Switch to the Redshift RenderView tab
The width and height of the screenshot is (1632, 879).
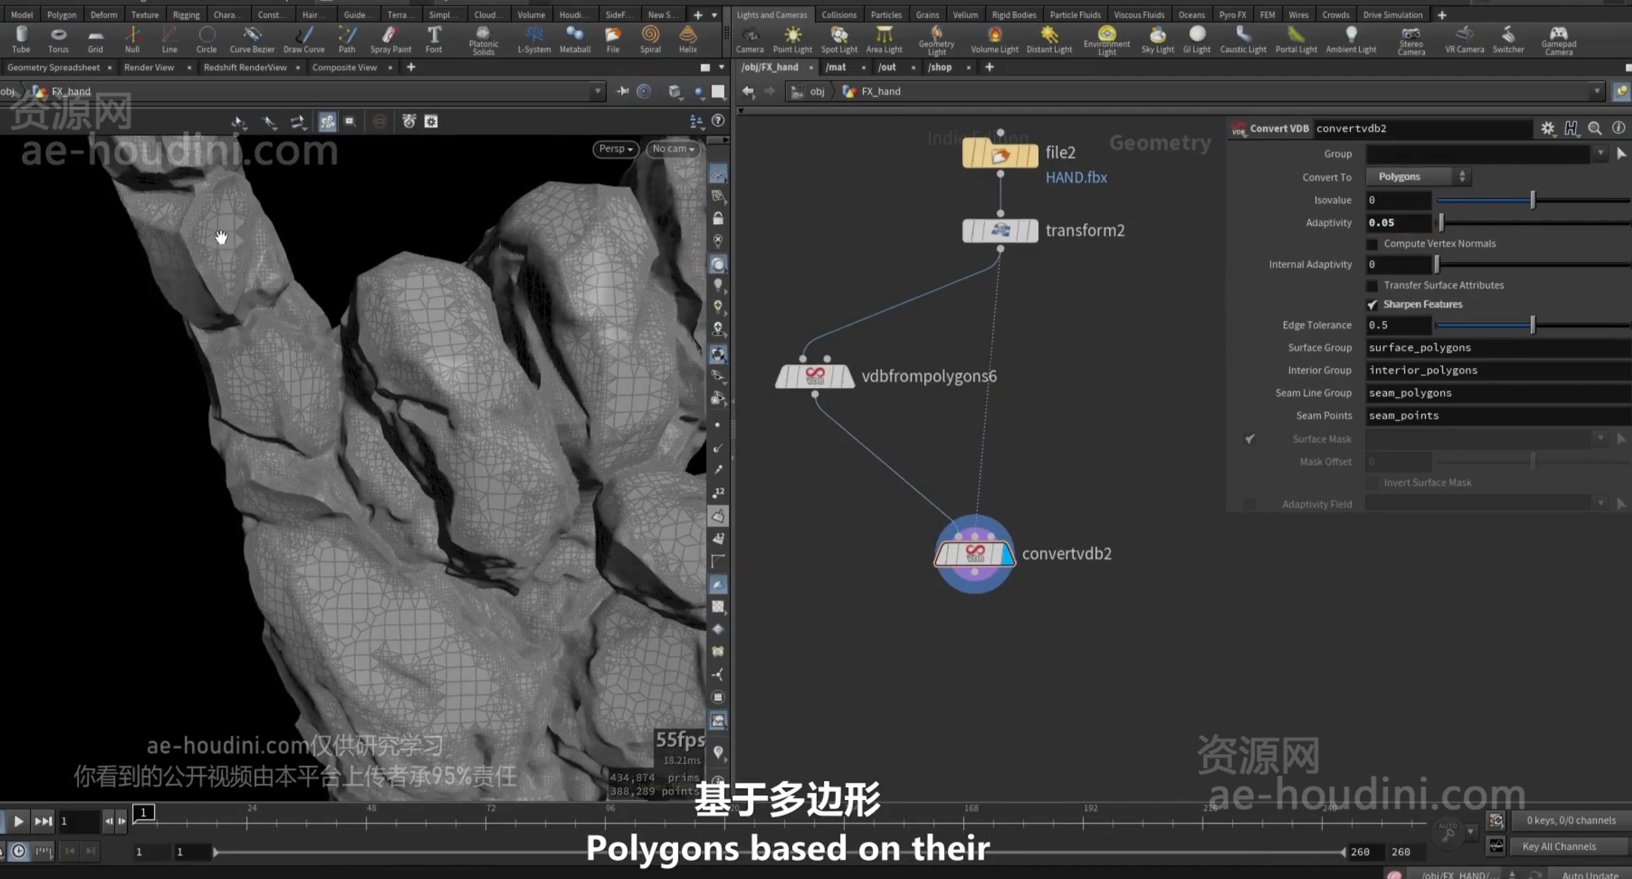point(245,67)
